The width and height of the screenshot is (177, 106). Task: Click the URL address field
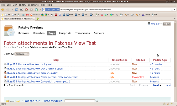[115, 10]
